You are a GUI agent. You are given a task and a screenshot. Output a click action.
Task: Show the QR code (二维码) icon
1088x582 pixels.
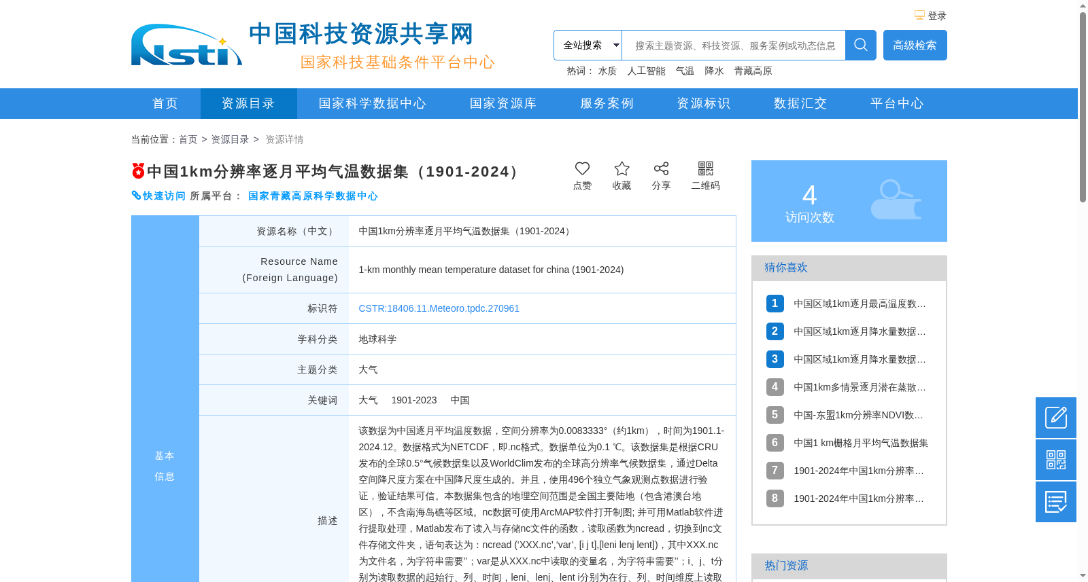point(706,168)
